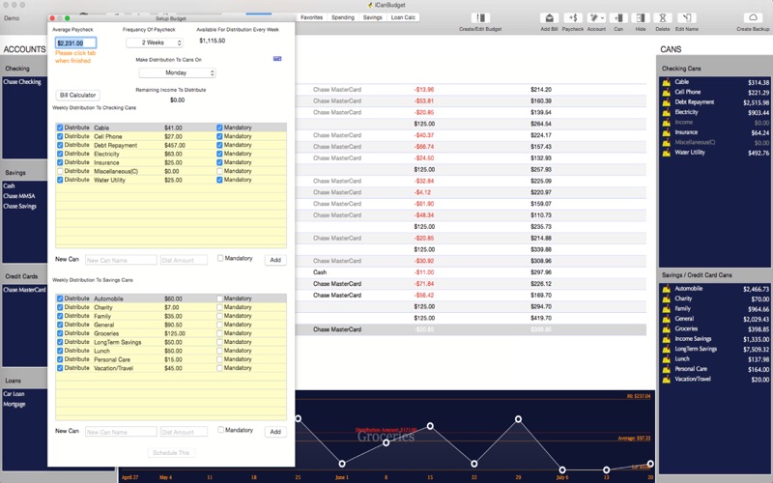Switch to the Favorites tab
The image size is (773, 483).
click(x=311, y=17)
